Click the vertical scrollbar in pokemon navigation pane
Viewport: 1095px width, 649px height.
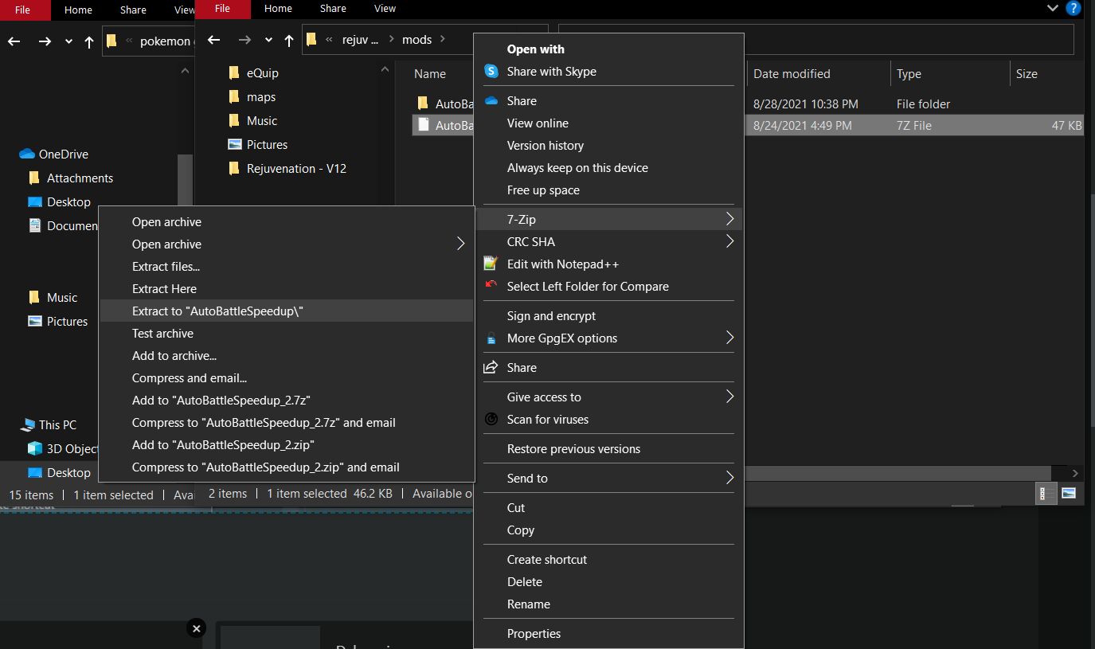(x=185, y=179)
